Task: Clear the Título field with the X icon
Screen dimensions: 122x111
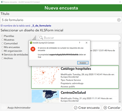Action: (x=119, y=20)
